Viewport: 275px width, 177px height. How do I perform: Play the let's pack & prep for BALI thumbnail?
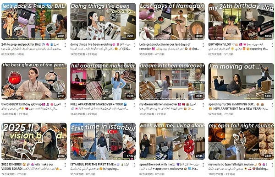click(34, 21)
